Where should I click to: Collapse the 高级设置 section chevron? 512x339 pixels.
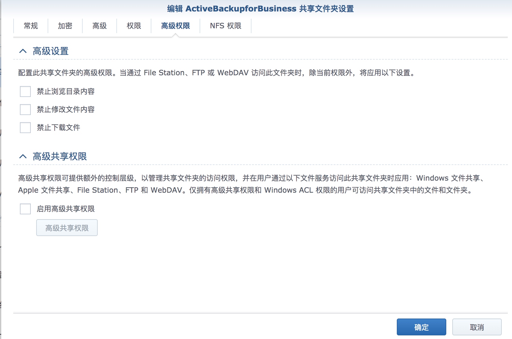[23, 51]
